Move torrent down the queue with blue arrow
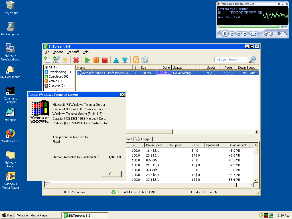This screenshot has width=292, height=219. [125, 60]
